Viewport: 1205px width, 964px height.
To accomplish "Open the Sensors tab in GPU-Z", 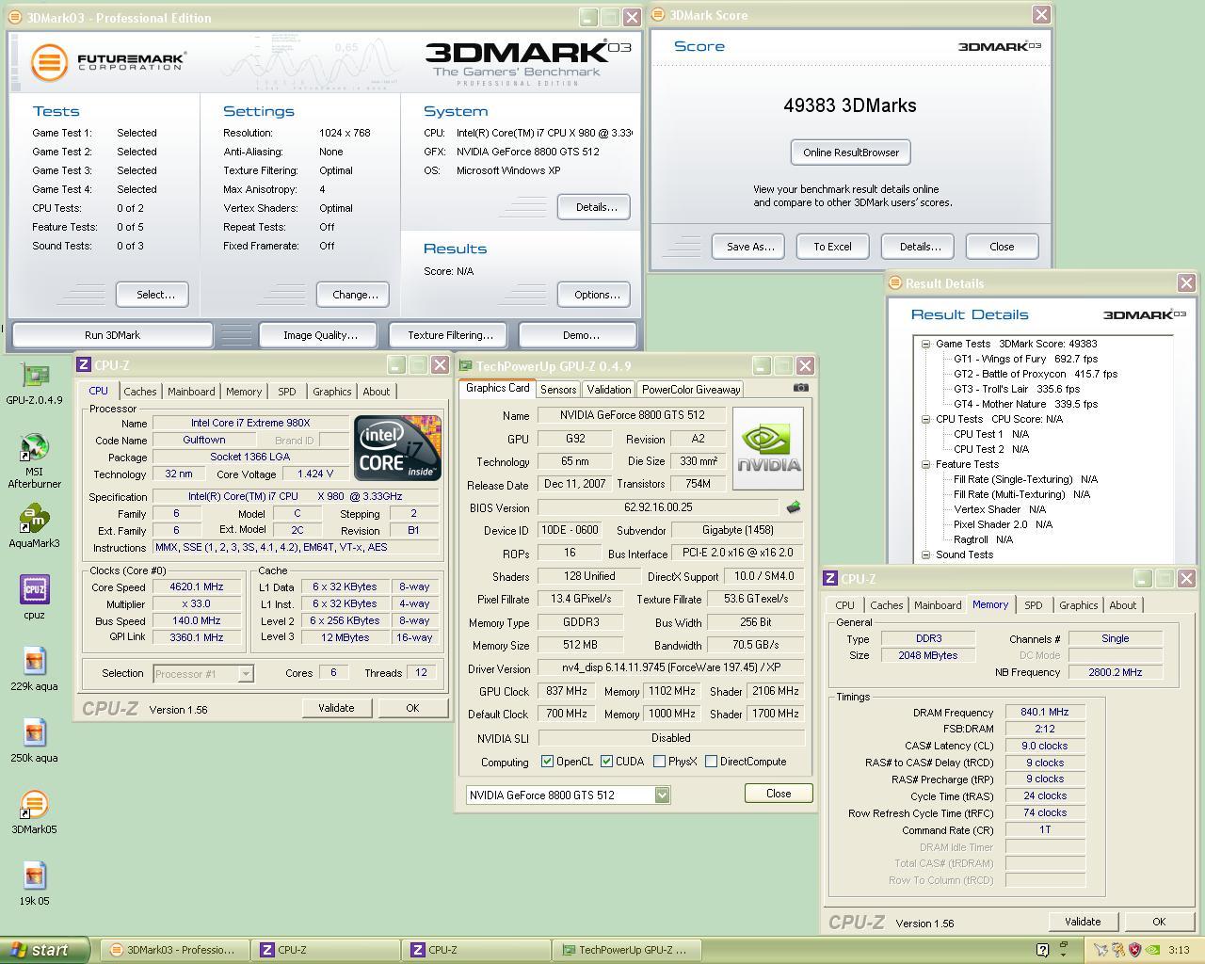I will tap(558, 389).
